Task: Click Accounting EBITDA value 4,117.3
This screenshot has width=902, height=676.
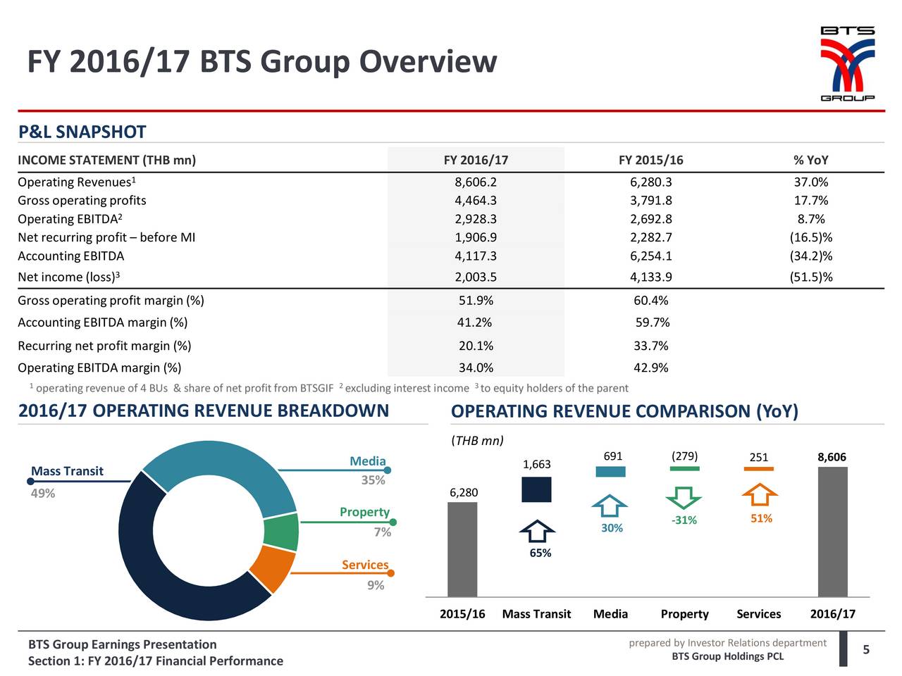Action: (x=476, y=256)
